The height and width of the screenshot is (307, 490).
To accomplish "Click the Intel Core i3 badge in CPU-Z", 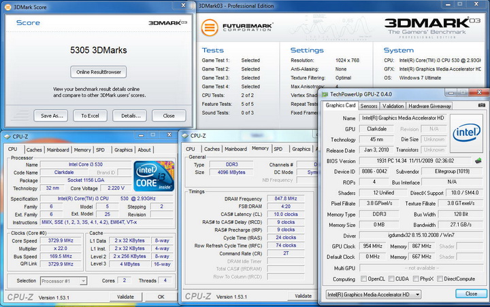I will [154, 176].
